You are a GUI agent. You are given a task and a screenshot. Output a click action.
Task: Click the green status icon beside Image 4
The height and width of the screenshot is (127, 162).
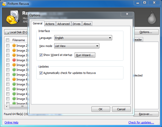point(14,94)
